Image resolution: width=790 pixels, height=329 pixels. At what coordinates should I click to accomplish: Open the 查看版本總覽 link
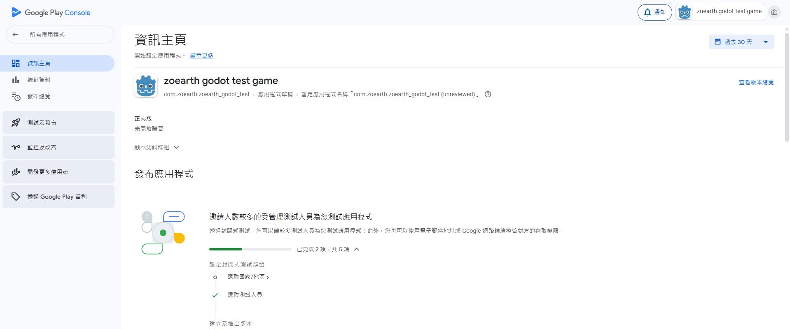tap(756, 82)
